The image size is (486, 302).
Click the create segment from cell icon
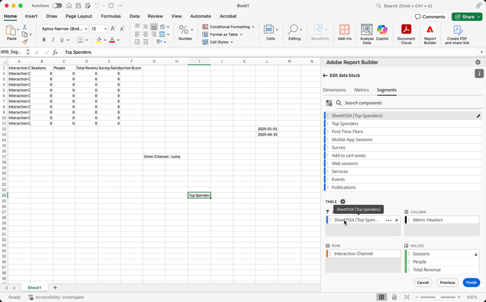pyautogui.click(x=329, y=103)
